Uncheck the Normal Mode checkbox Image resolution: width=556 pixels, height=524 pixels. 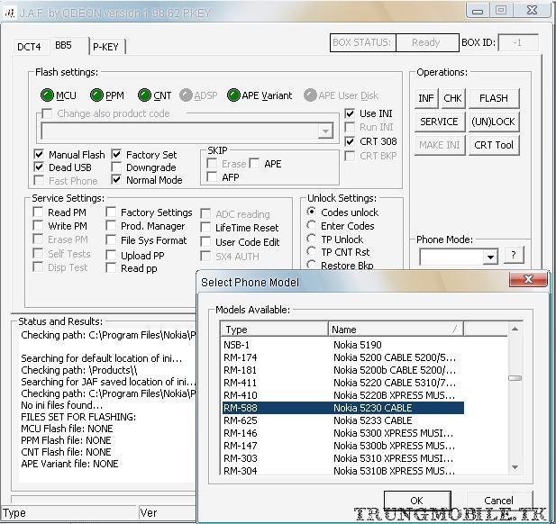pos(116,180)
